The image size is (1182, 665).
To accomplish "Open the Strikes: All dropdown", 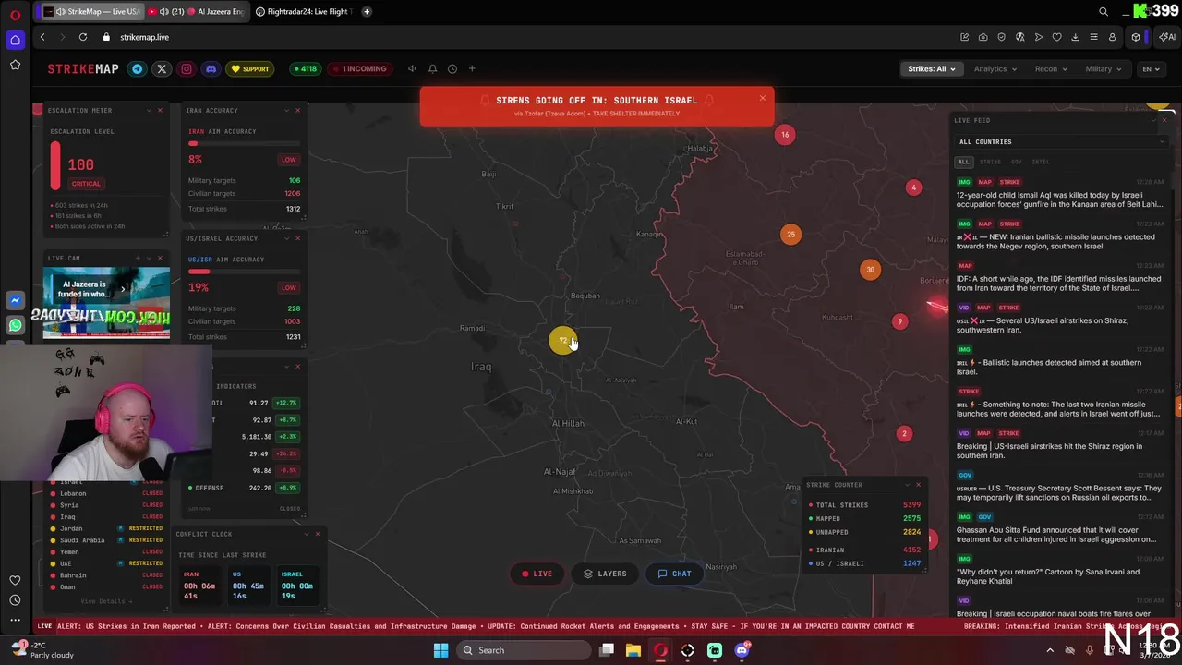I will (x=931, y=68).
